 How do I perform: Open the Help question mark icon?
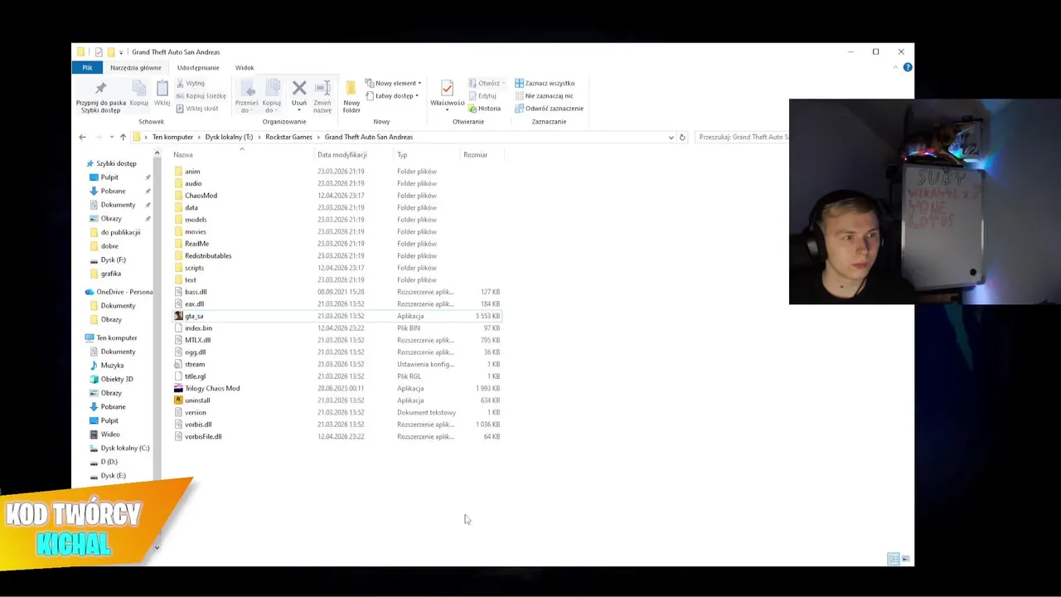tap(908, 67)
